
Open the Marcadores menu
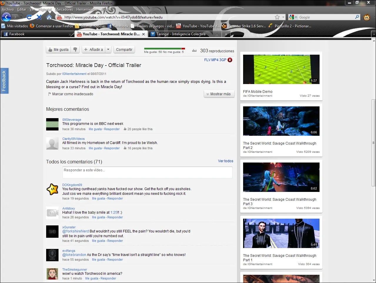click(64, 9)
